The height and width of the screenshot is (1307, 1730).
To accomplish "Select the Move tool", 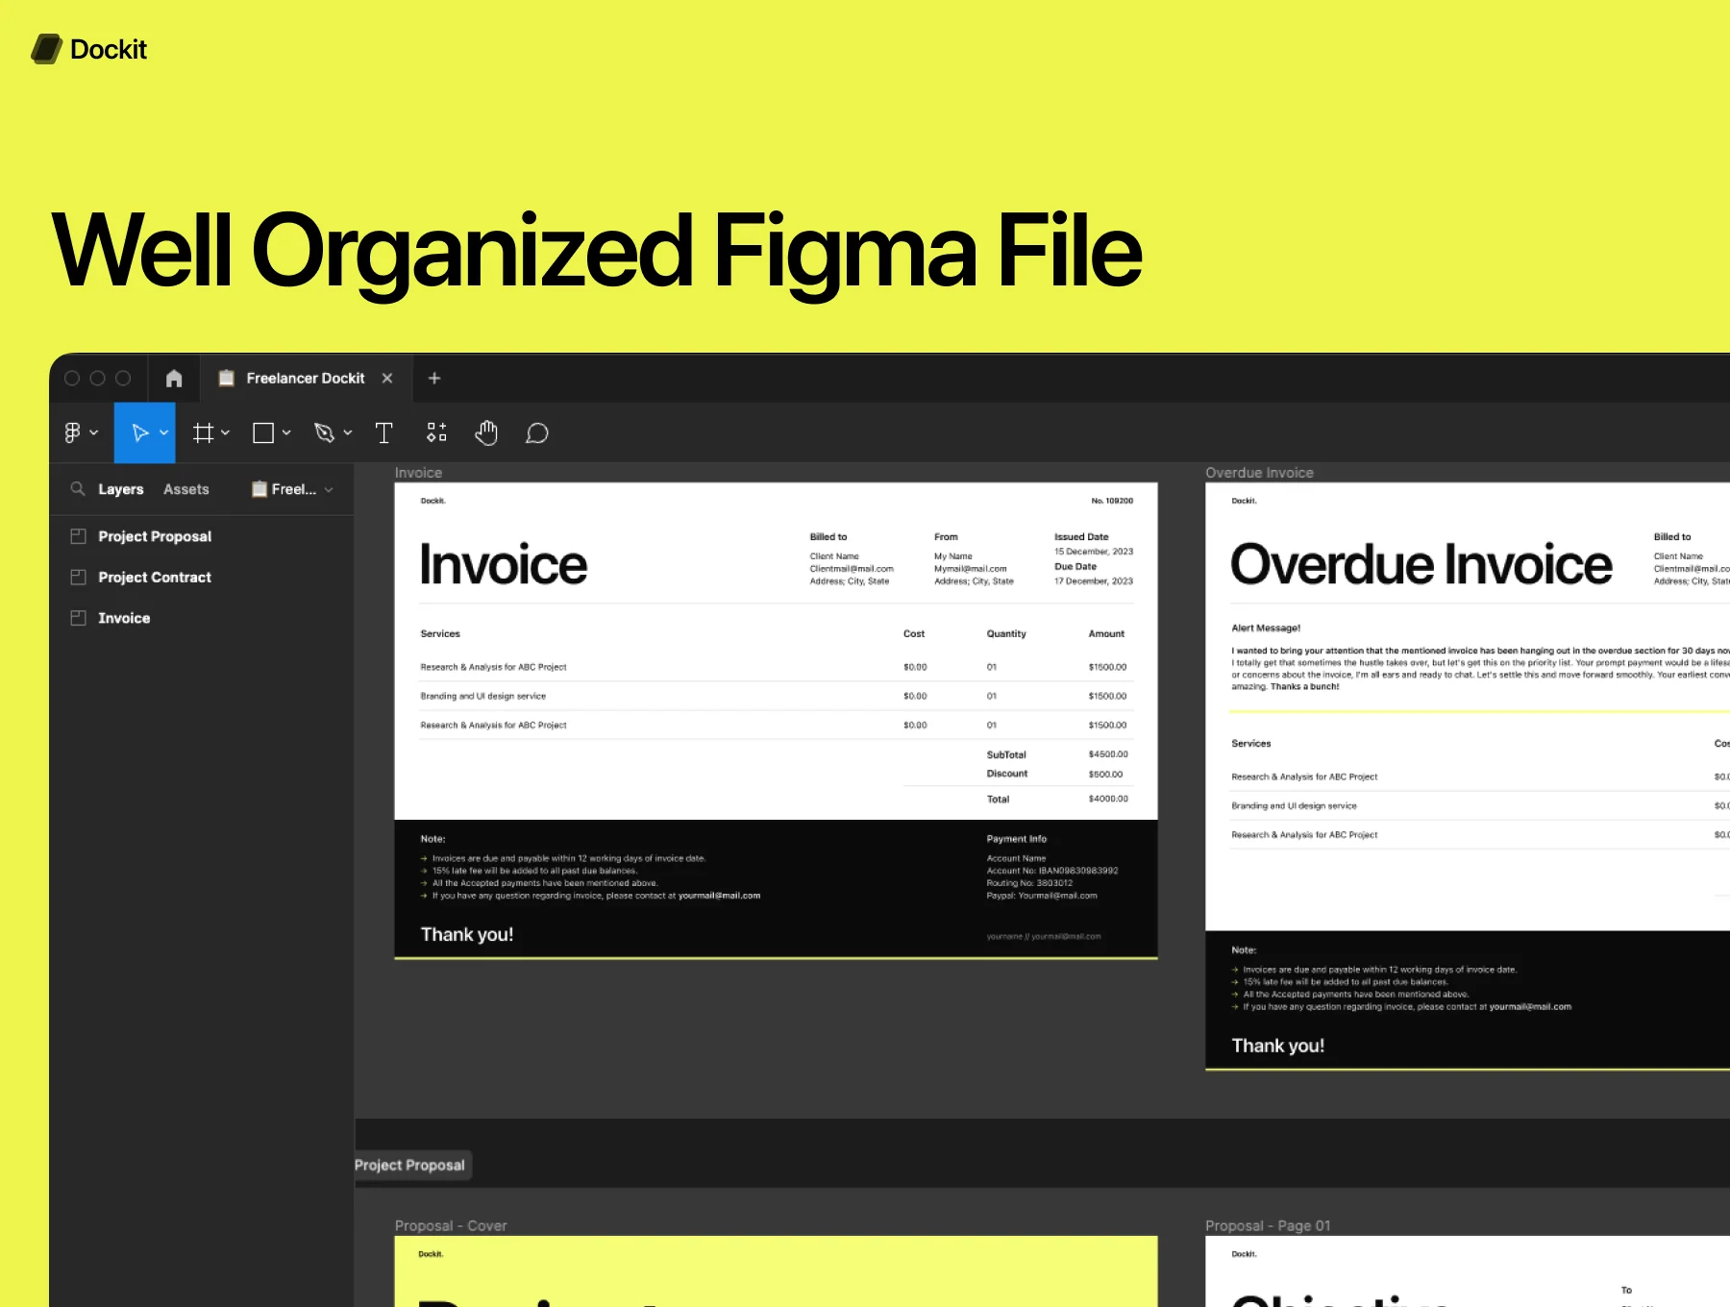I will coord(140,432).
